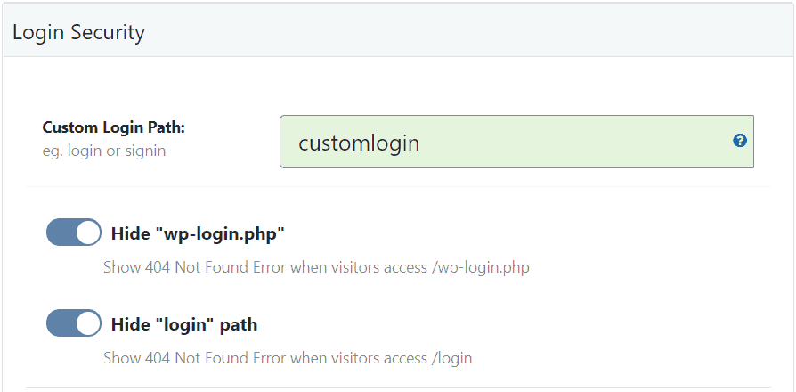Click the Hide "wp-login.php" label text

(x=198, y=234)
